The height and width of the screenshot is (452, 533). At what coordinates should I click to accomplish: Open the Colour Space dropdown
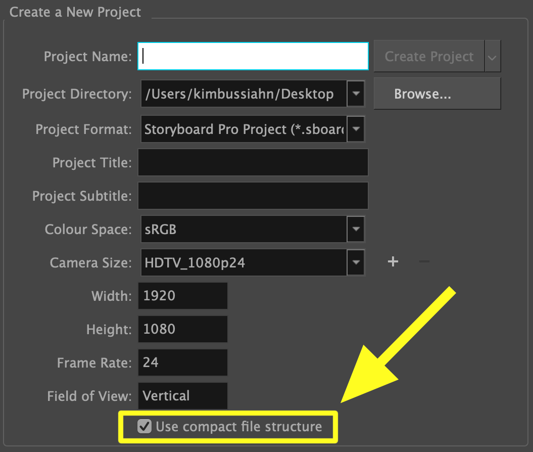point(356,230)
